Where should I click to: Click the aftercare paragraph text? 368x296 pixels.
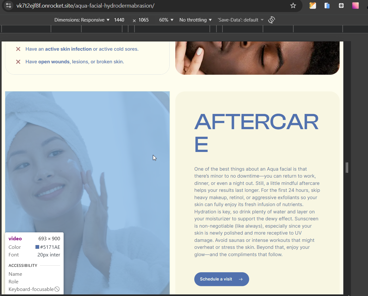[257, 211]
